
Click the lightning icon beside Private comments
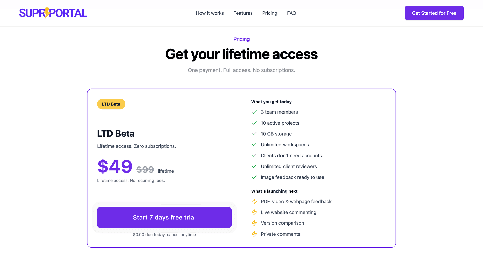point(254,234)
